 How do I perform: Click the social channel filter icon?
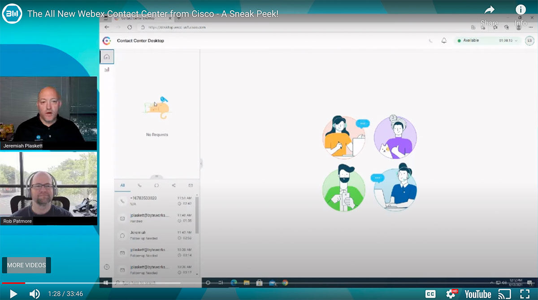coord(174,185)
